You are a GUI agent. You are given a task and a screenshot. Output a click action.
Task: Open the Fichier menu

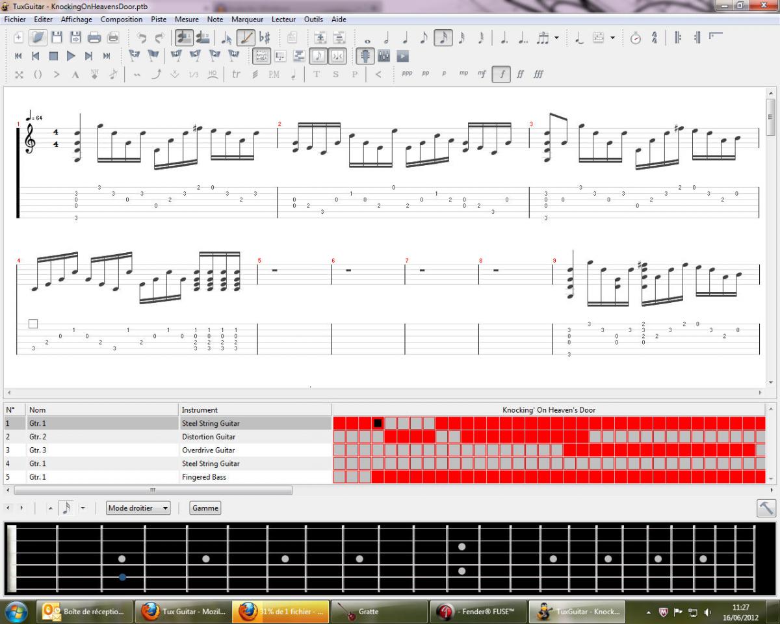coord(15,19)
